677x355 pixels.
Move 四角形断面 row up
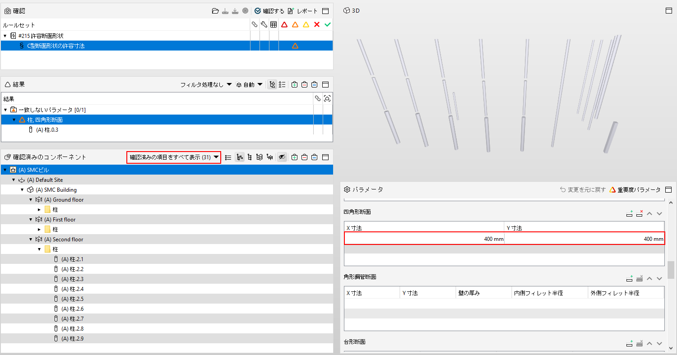(649, 213)
